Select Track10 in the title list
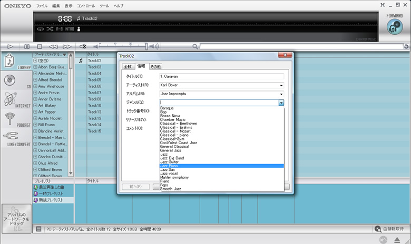Image resolution: width=411 pixels, height=244 pixels. 94,105
